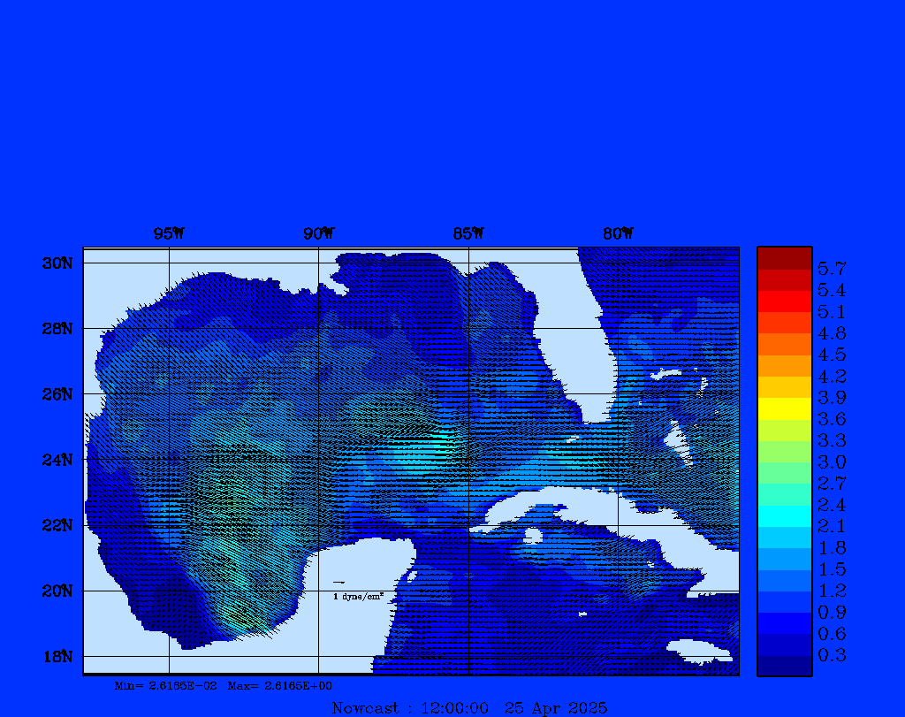The image size is (905, 717).
Task: Select the yellow swatch in the color scale
Action: pos(784,408)
